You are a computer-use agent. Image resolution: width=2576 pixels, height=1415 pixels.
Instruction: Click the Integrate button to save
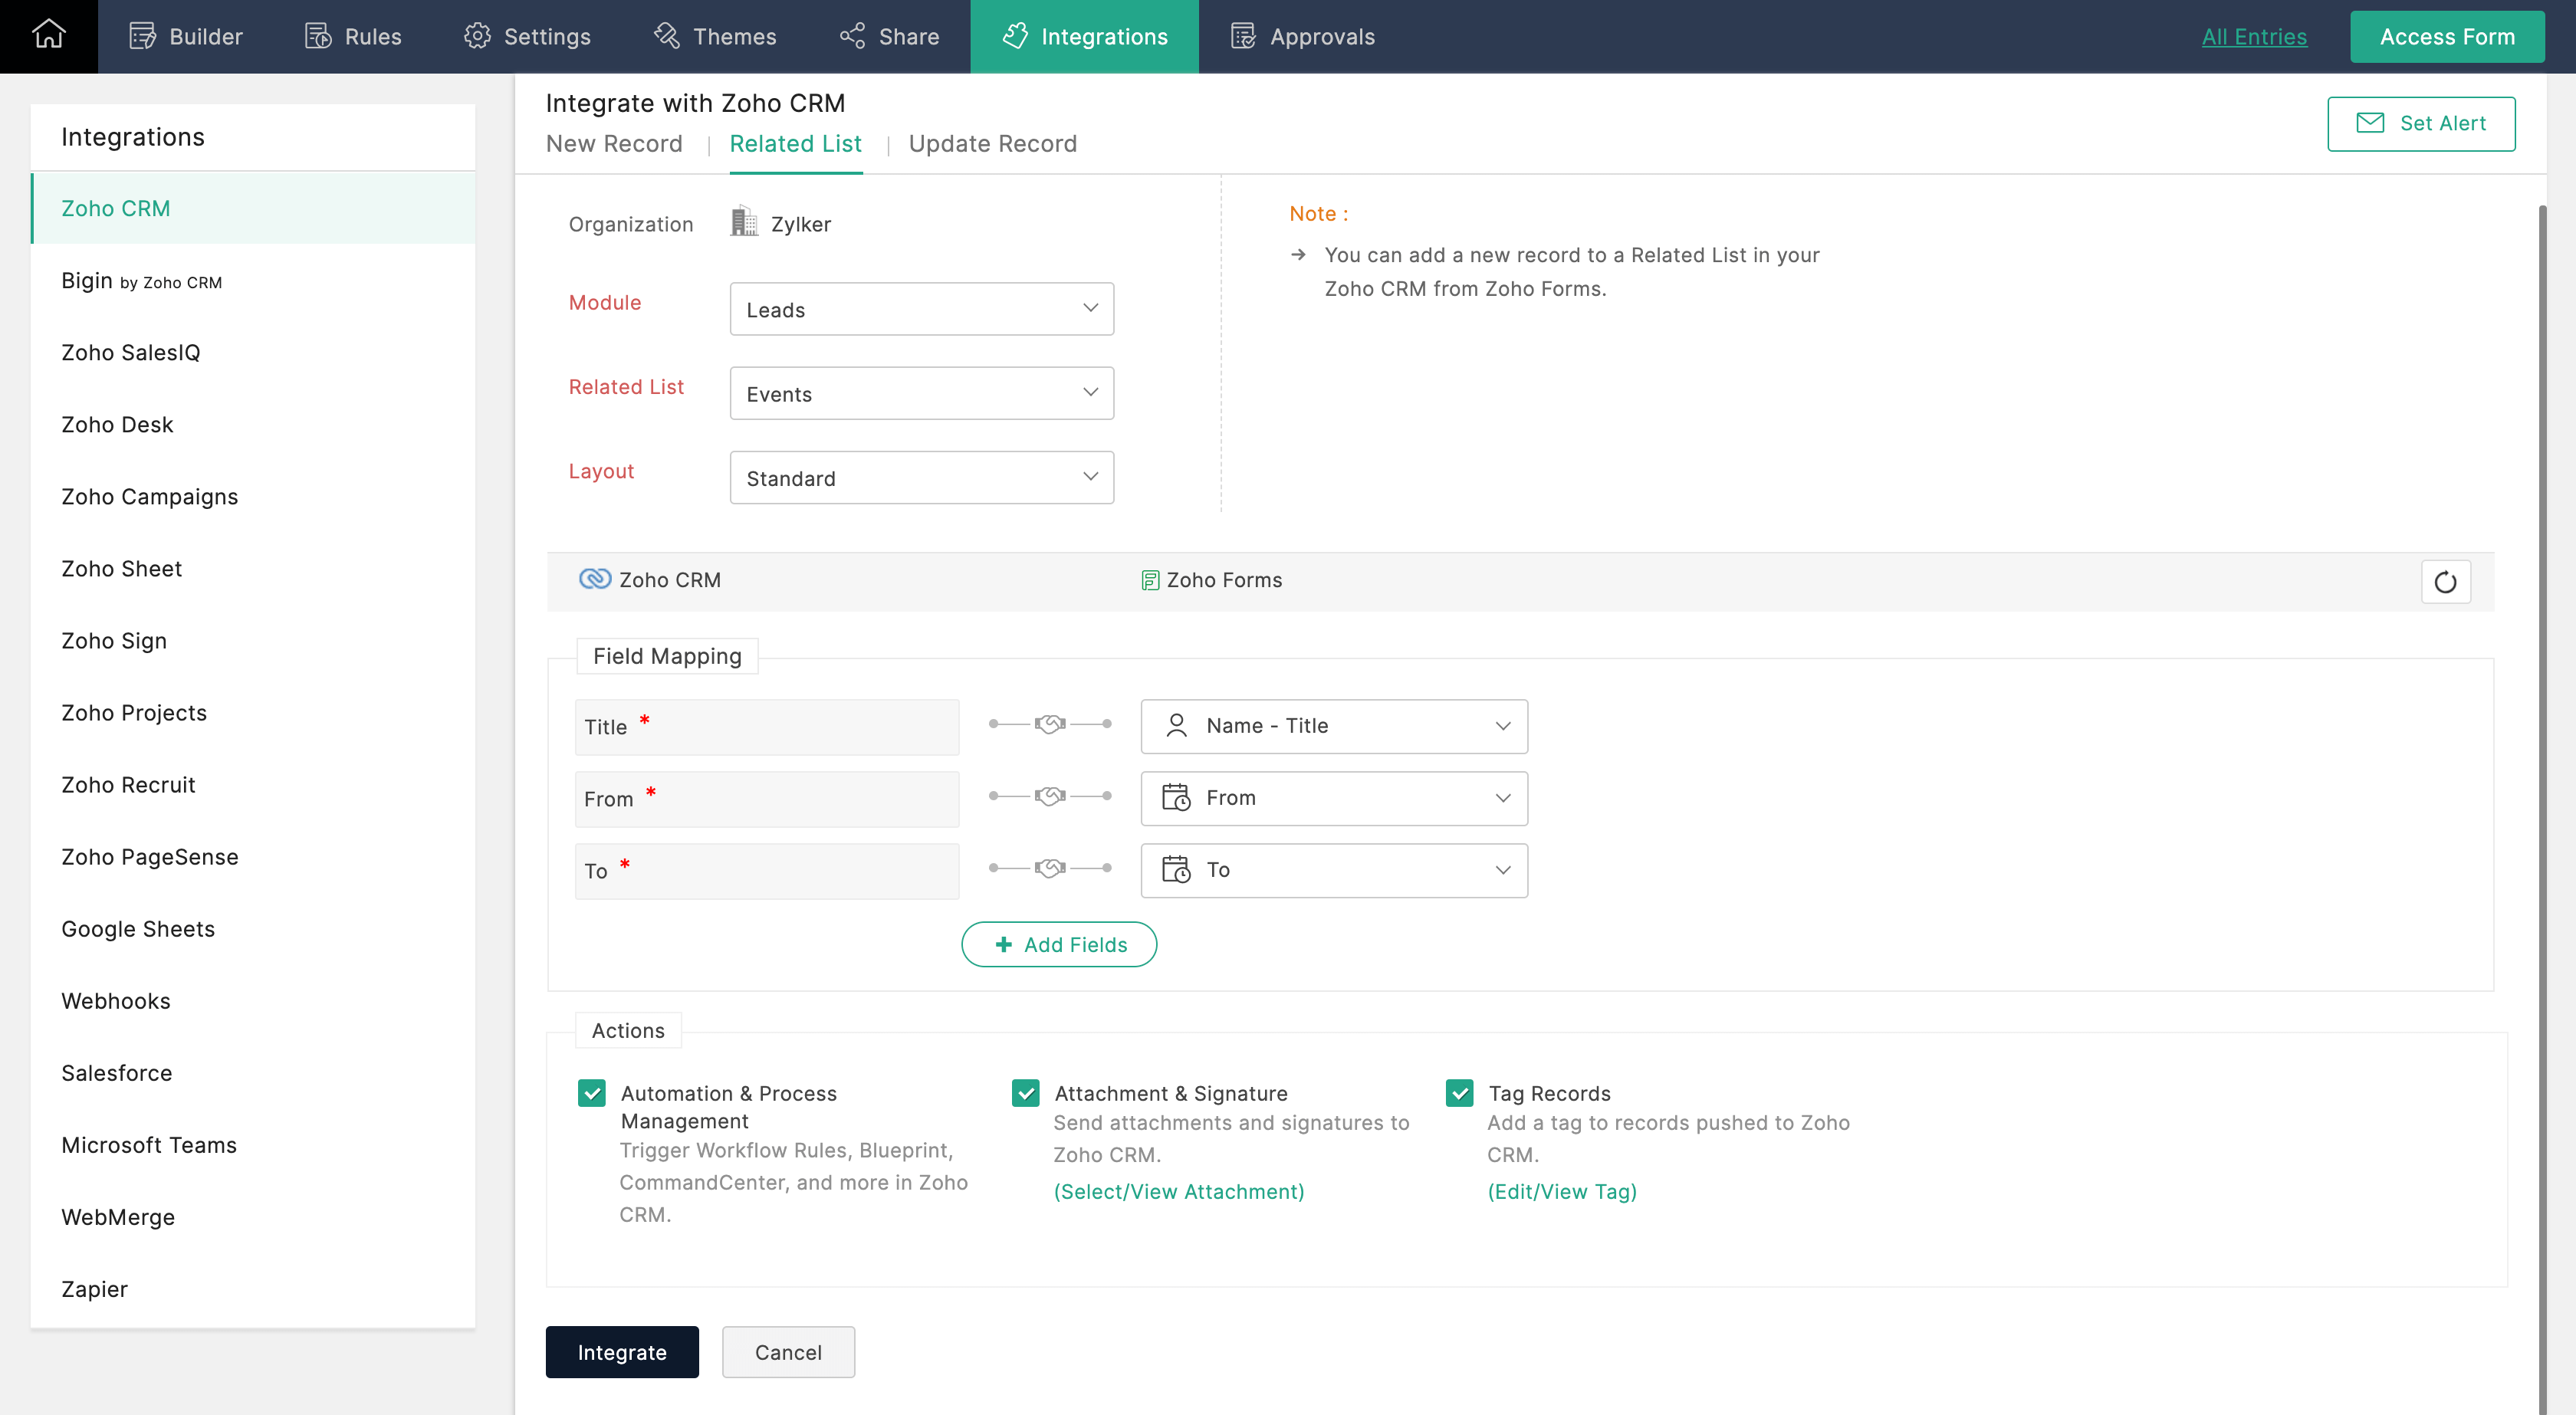[x=623, y=1351]
